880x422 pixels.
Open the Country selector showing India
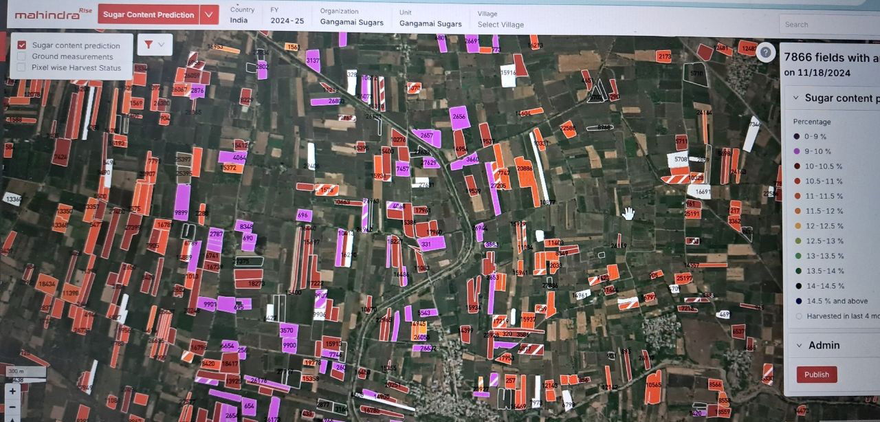pyautogui.click(x=243, y=16)
